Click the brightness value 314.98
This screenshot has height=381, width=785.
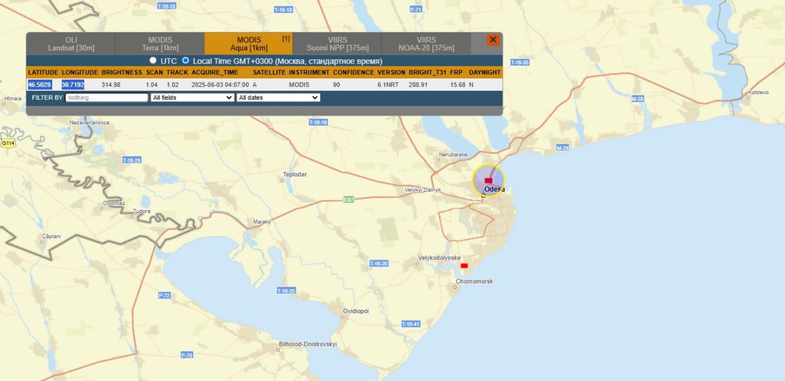pyautogui.click(x=111, y=85)
